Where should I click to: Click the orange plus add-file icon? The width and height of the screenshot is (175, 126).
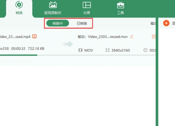click(x=166, y=23)
